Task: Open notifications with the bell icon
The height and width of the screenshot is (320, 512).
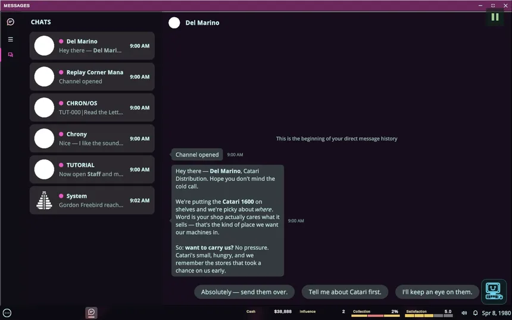Action: (476, 313)
